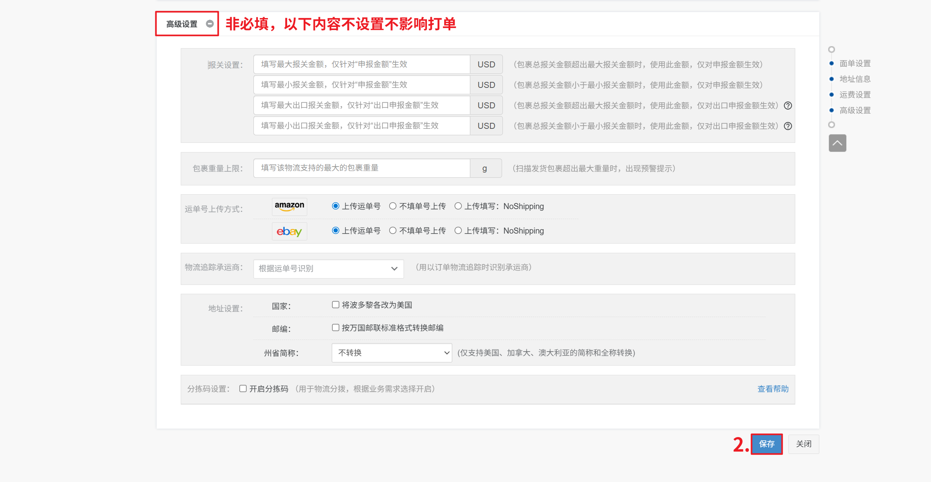
Task: Select 不填单号上传 for Amazon
Action: pyautogui.click(x=393, y=206)
